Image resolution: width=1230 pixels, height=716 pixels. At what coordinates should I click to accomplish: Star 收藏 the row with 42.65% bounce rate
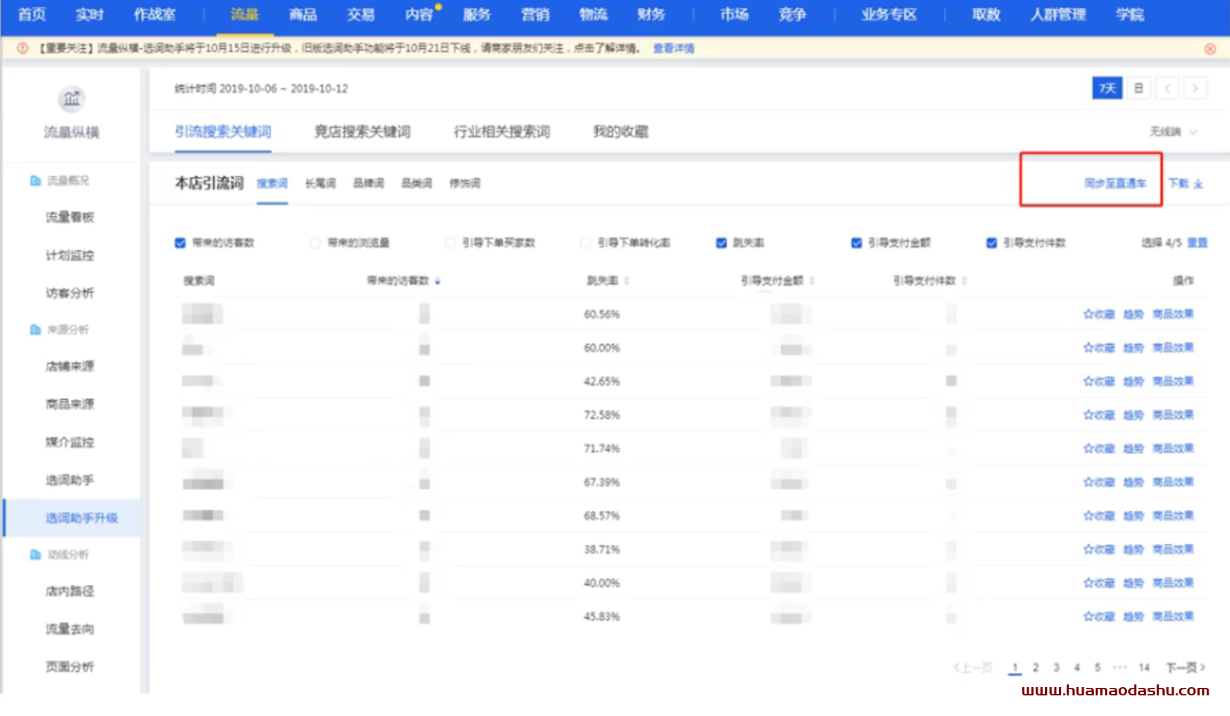pyautogui.click(x=1099, y=381)
